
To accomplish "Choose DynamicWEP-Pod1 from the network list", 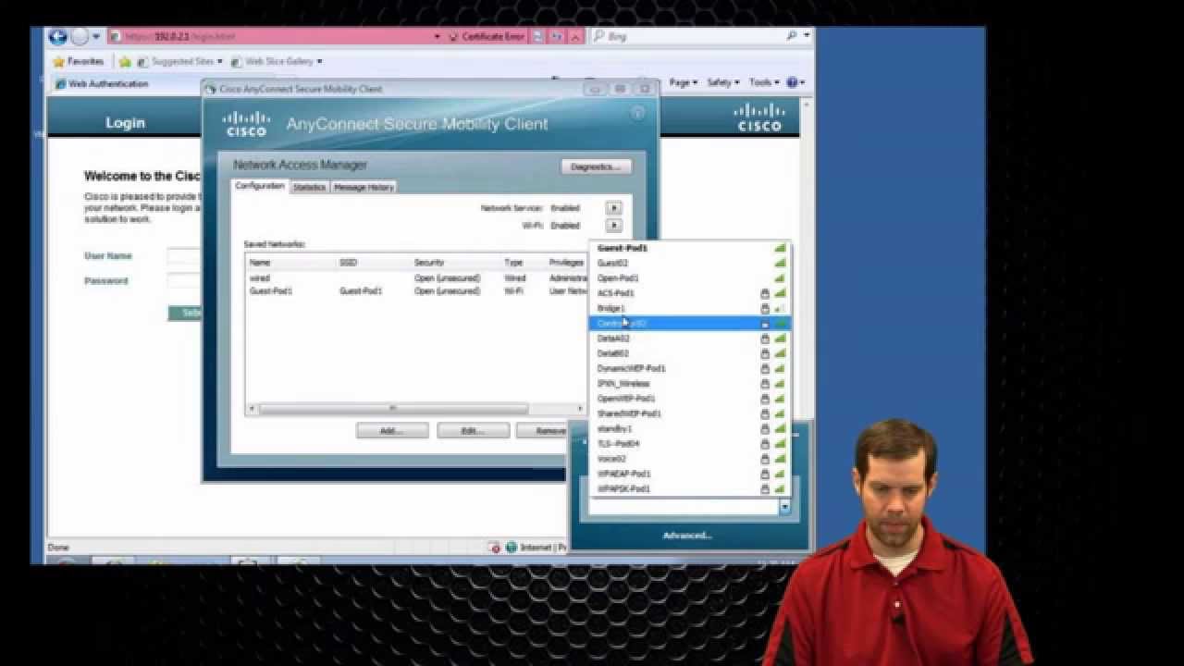I will (689, 368).
